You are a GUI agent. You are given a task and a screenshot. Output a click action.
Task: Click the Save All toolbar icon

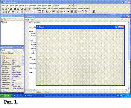pos(15,9)
